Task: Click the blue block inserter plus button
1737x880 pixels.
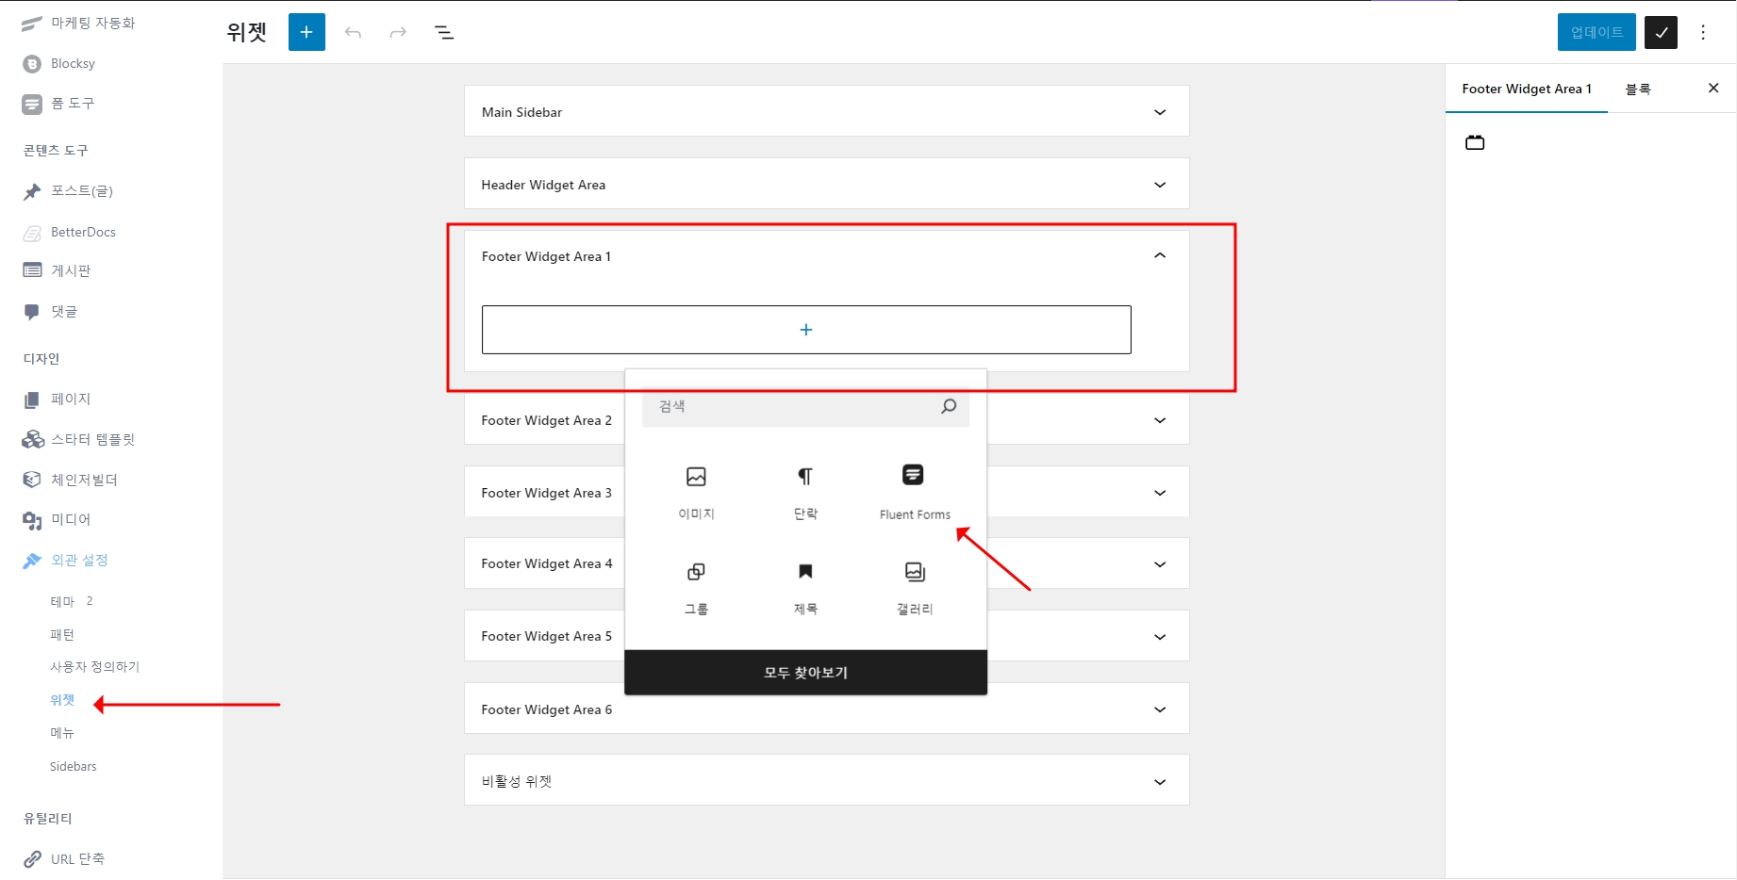Action: [x=306, y=32]
